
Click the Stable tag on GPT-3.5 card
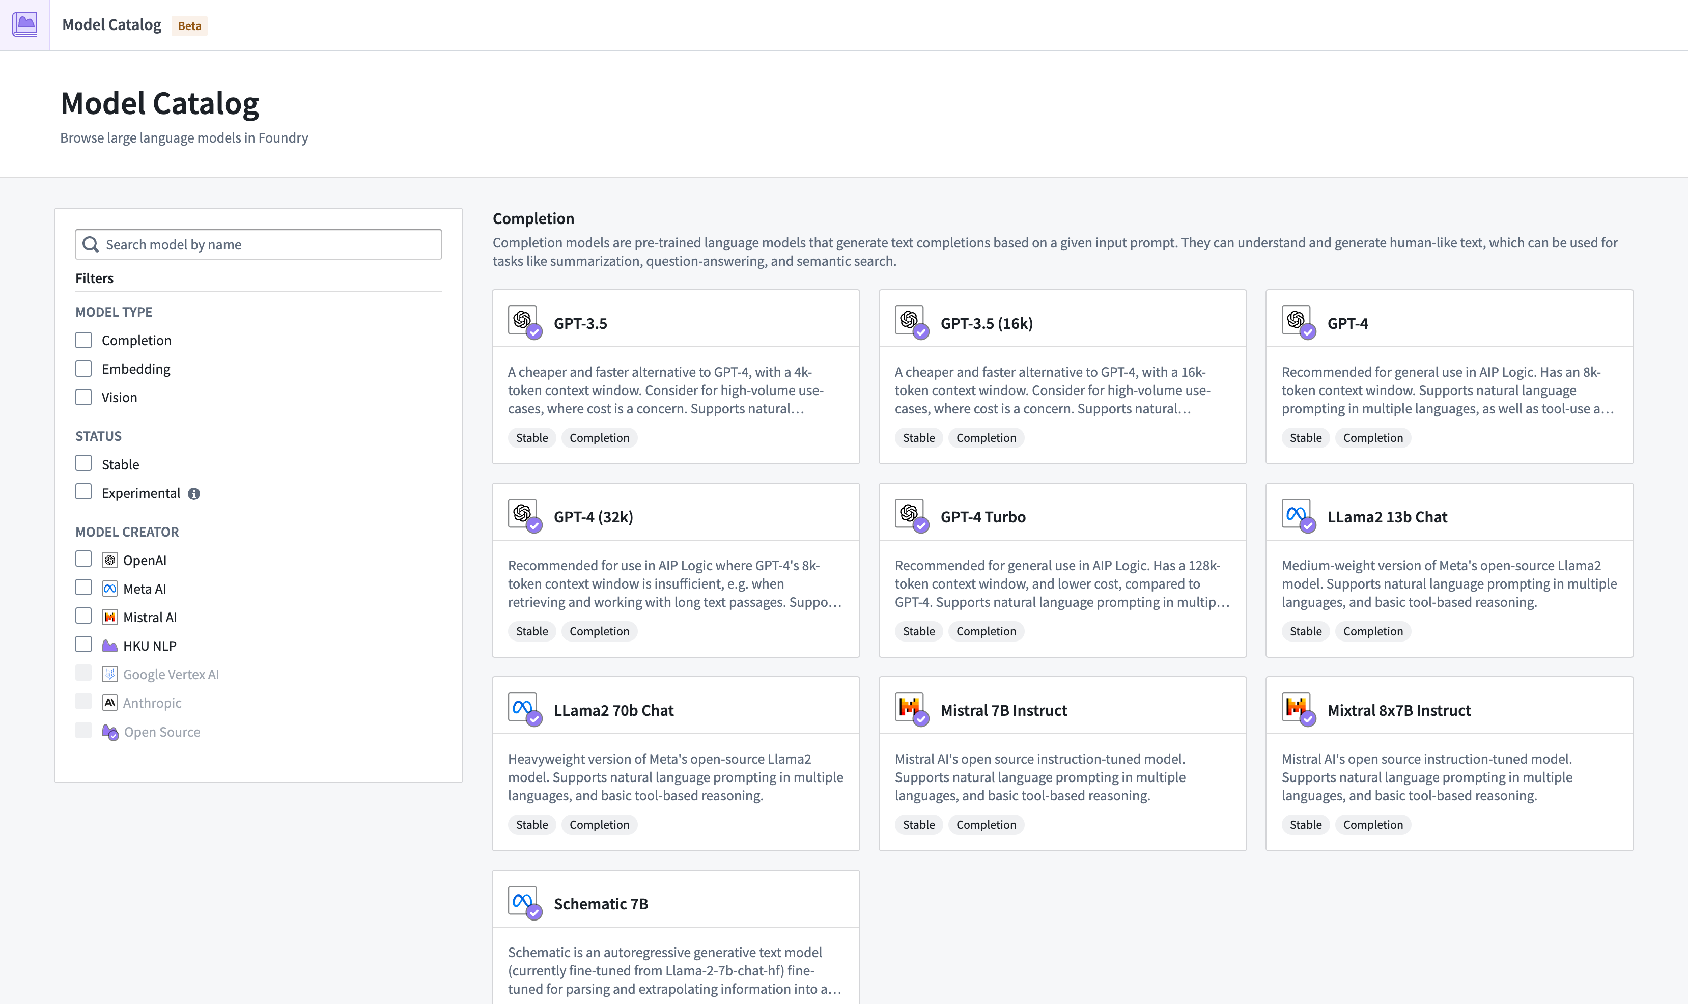pyautogui.click(x=531, y=438)
